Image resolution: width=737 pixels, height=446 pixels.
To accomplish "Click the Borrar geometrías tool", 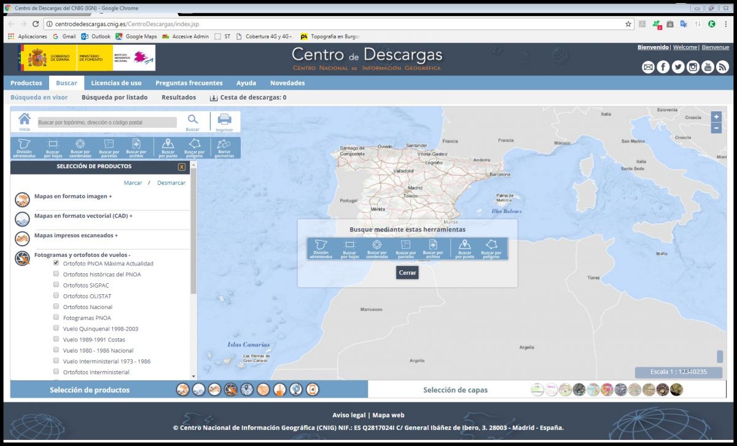I will [x=225, y=147].
